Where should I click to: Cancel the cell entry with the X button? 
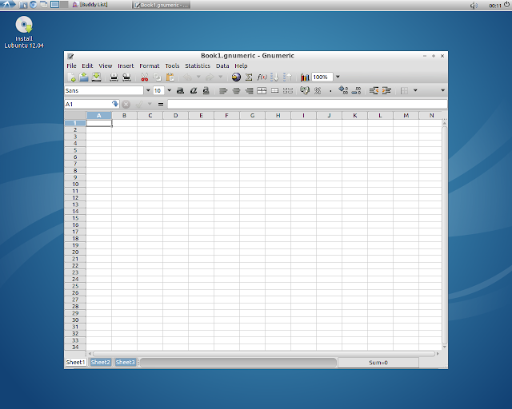[x=126, y=105]
